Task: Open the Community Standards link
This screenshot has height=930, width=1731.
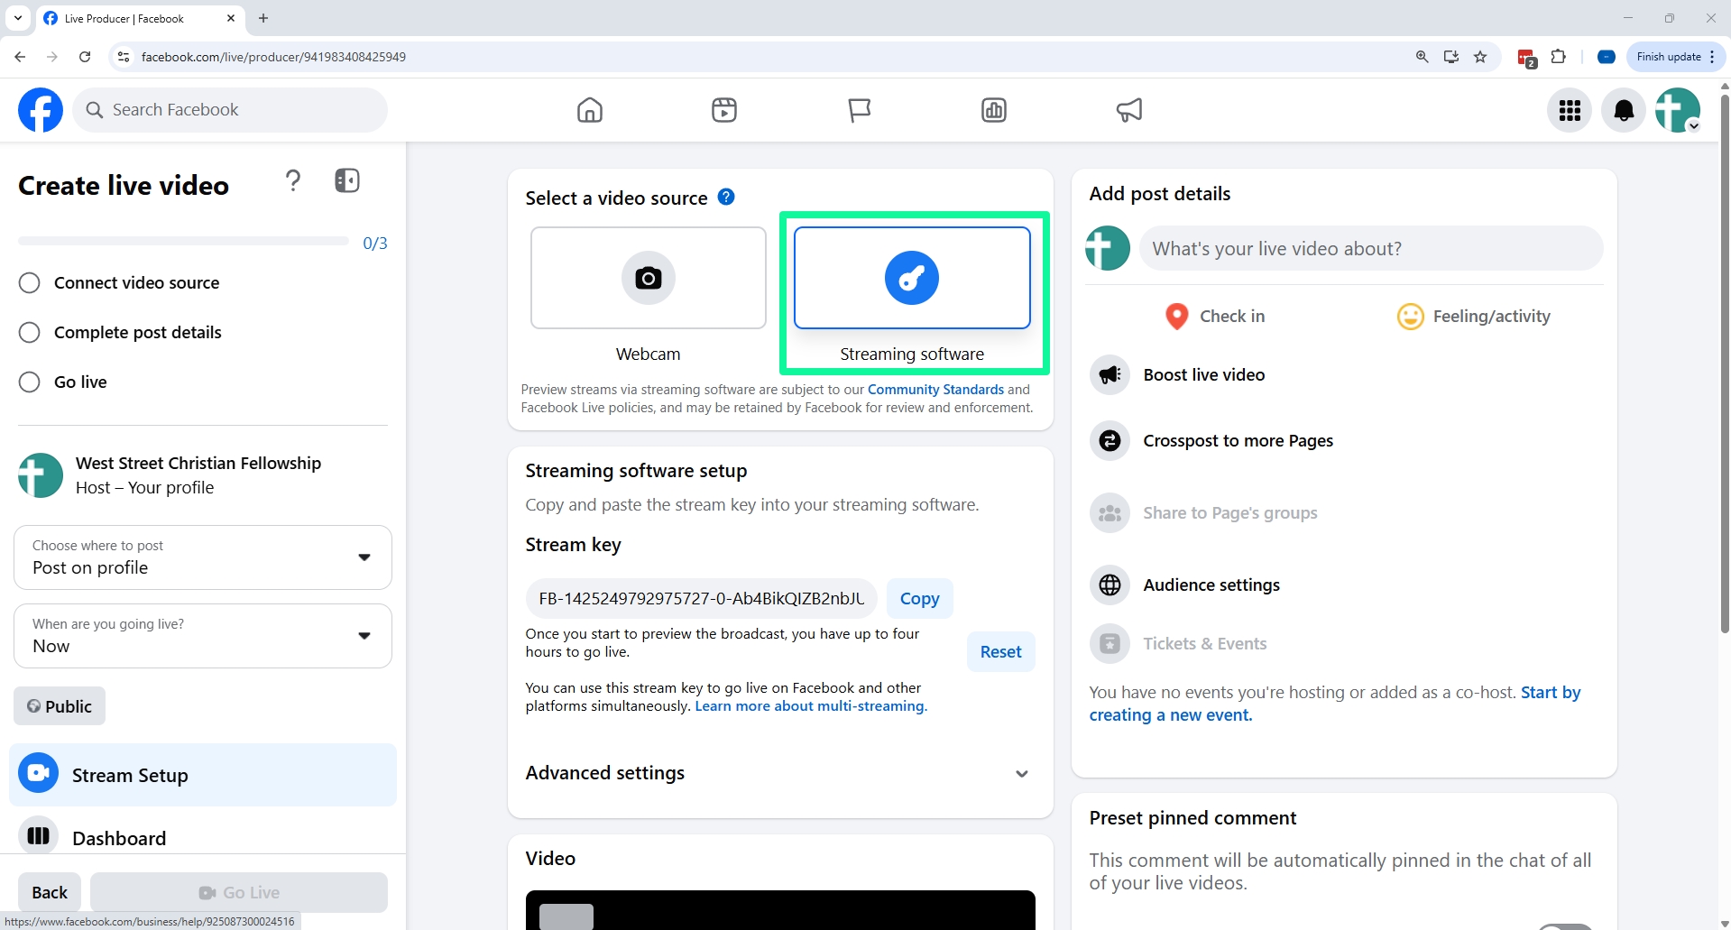Action: click(935, 390)
